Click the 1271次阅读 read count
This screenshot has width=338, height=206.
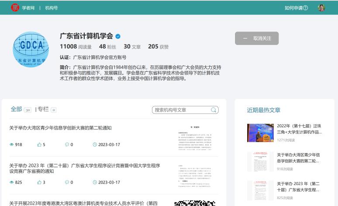coord(286,140)
